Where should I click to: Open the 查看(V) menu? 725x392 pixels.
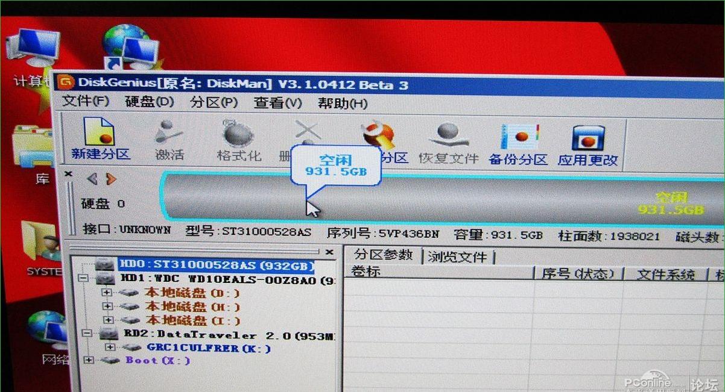(x=277, y=103)
